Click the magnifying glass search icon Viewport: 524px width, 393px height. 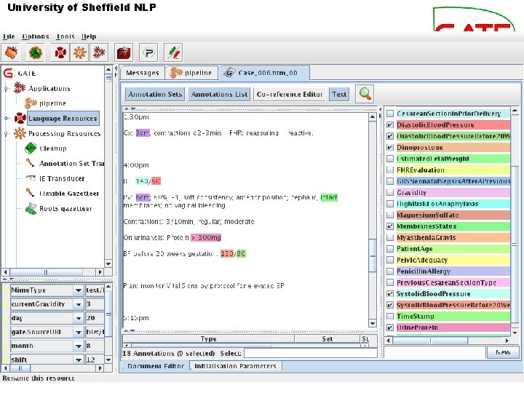pos(365,94)
